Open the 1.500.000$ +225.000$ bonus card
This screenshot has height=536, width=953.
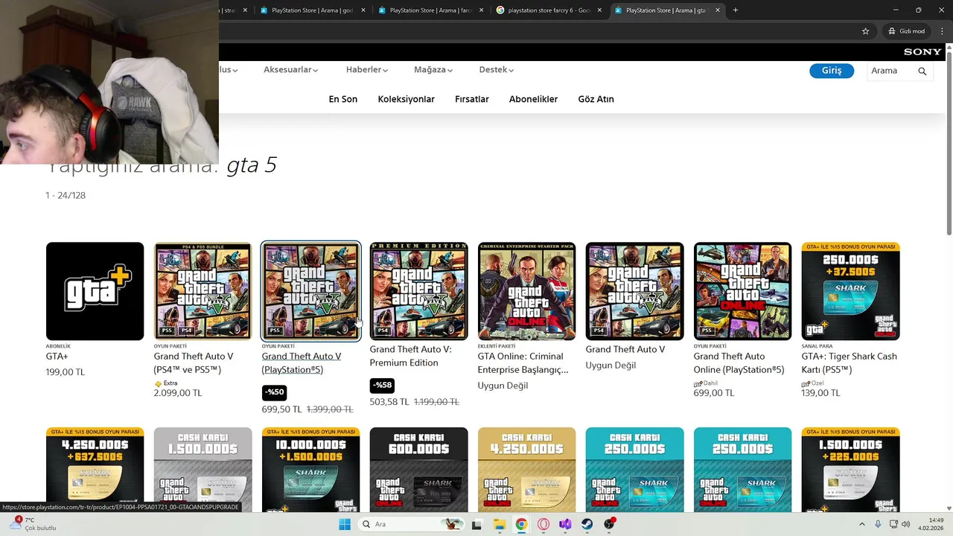[850, 469]
